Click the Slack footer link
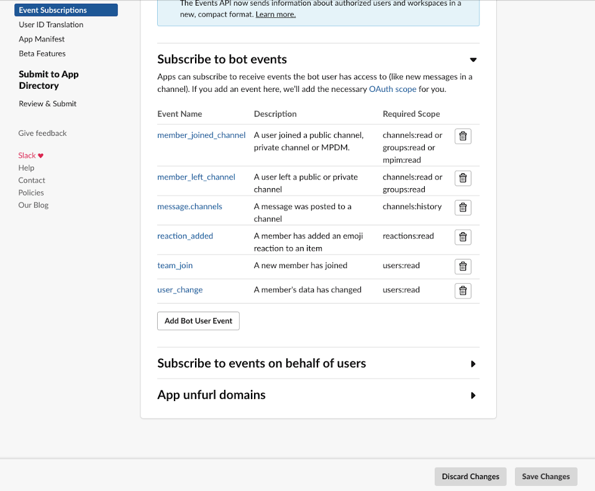Screen dimensions: 595x491 tap(27, 155)
